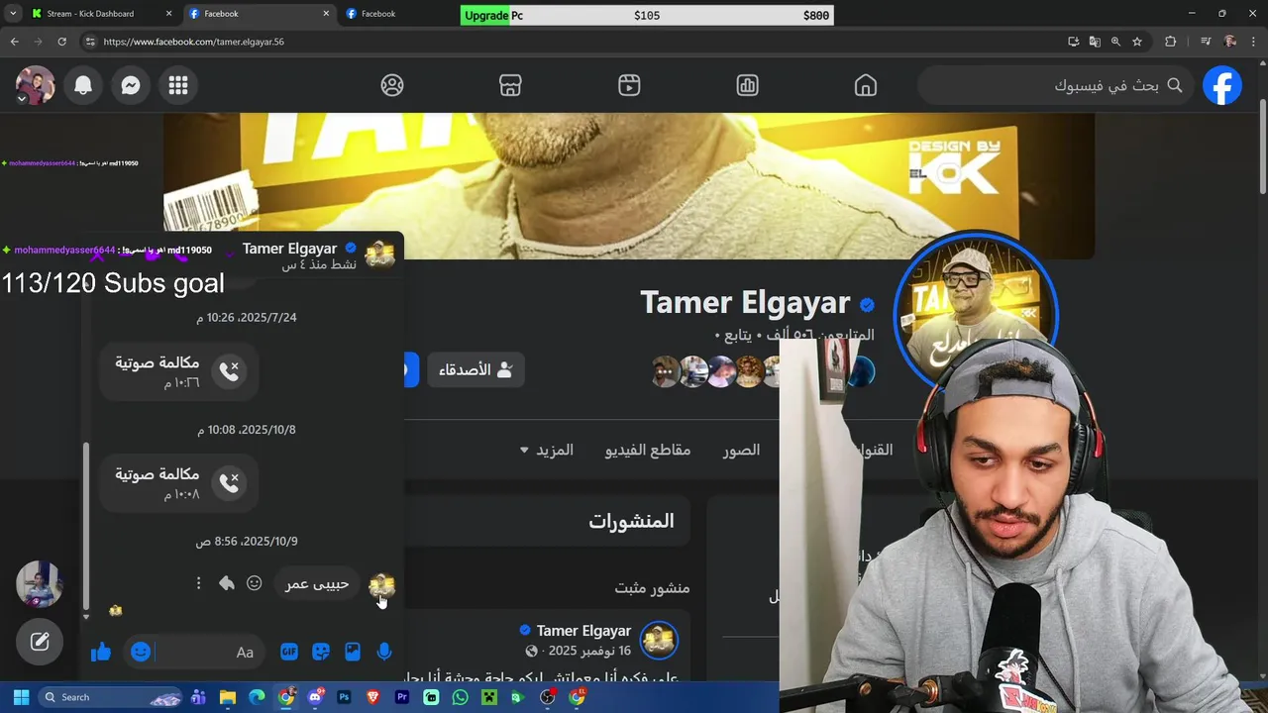The height and width of the screenshot is (713, 1268).
Task: Bookmark this page with the star icon
Action: (x=1137, y=42)
